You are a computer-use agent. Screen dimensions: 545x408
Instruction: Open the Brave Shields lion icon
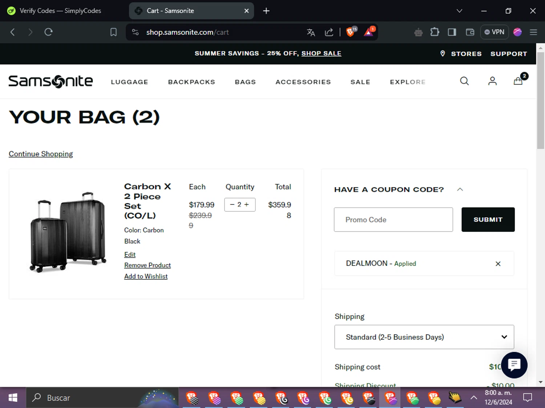(351, 32)
